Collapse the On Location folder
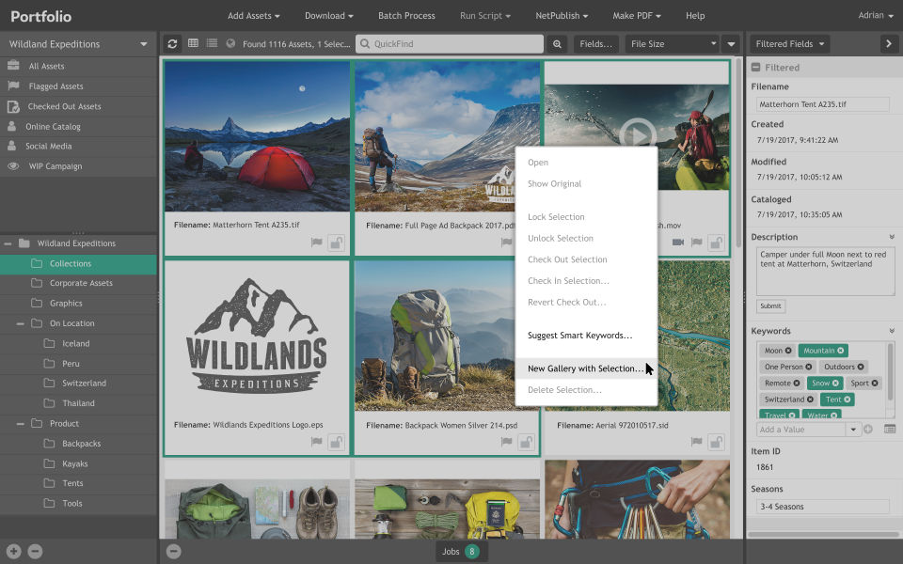The image size is (903, 564). [20, 323]
